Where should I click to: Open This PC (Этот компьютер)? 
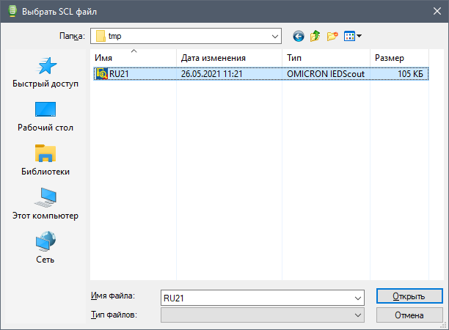[45, 205]
